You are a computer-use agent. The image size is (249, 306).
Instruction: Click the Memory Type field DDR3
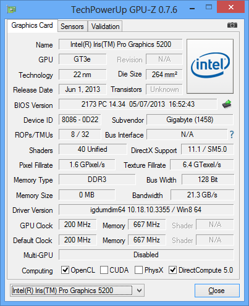[x=97, y=180]
